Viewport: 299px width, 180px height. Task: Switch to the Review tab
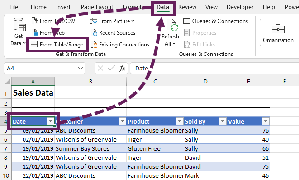tap(187, 7)
